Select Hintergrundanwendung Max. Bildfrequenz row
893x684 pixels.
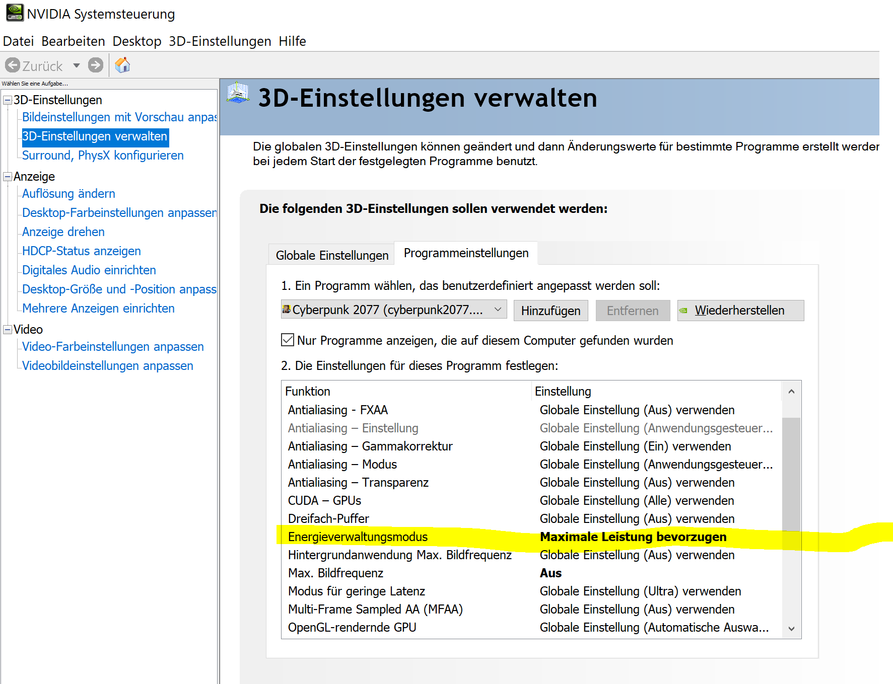tap(531, 555)
